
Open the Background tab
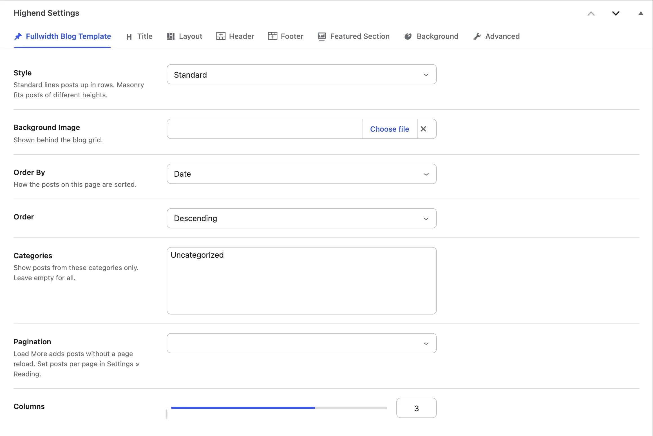[x=431, y=37]
